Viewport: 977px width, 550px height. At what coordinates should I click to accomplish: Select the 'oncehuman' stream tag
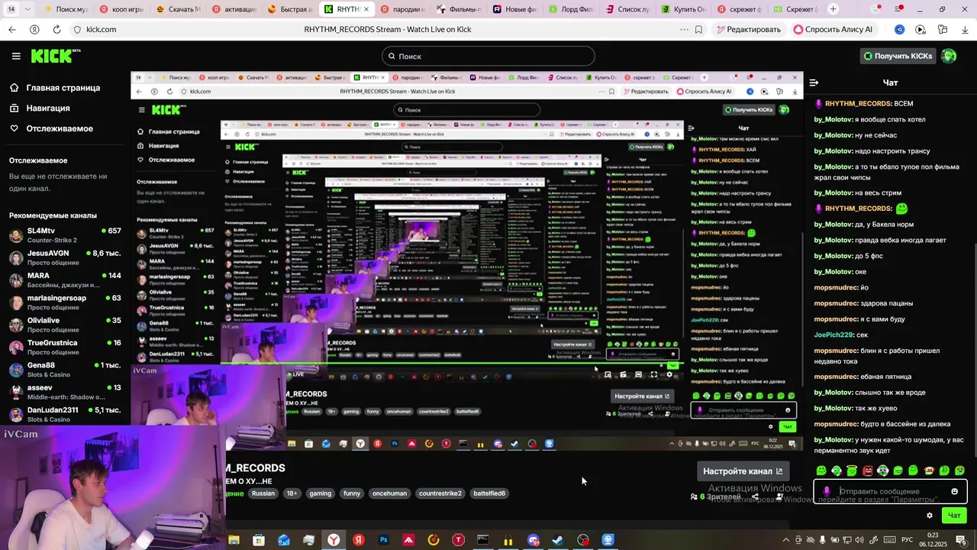coord(391,493)
